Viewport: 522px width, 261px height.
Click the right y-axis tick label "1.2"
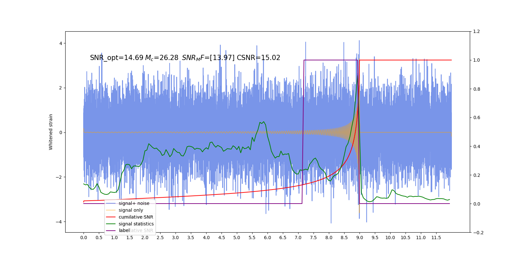(x=477, y=32)
